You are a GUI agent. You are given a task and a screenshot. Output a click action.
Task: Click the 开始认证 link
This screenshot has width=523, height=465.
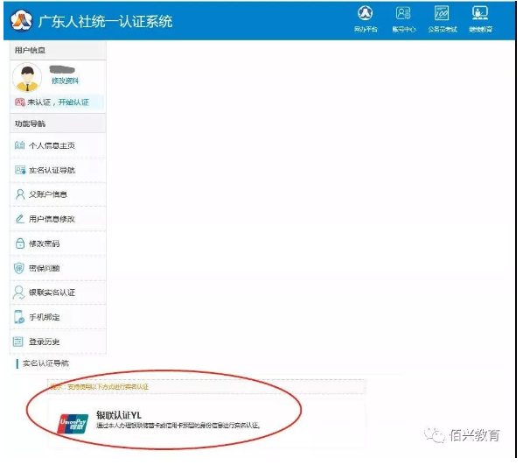pyautogui.click(x=73, y=102)
